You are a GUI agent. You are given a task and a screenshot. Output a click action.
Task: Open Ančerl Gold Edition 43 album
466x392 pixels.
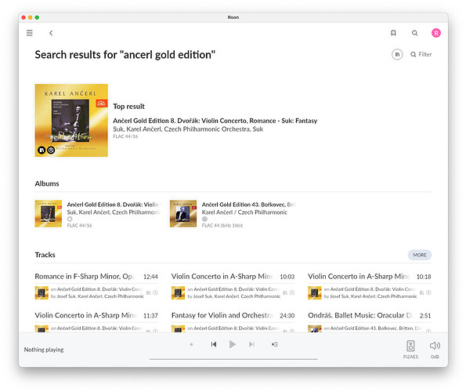tap(233, 213)
